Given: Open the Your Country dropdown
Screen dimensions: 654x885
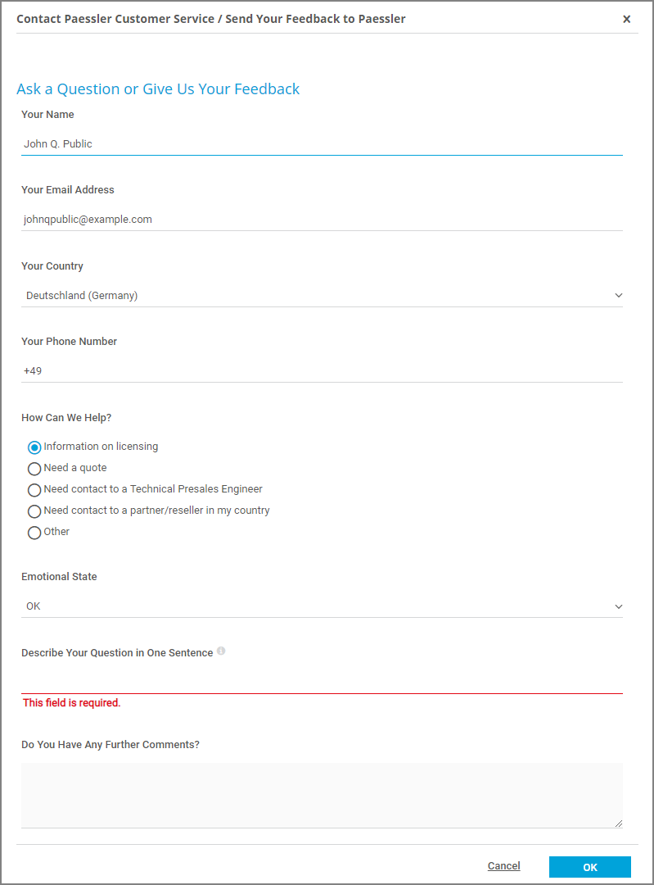Looking at the screenshot, I should pos(321,296).
